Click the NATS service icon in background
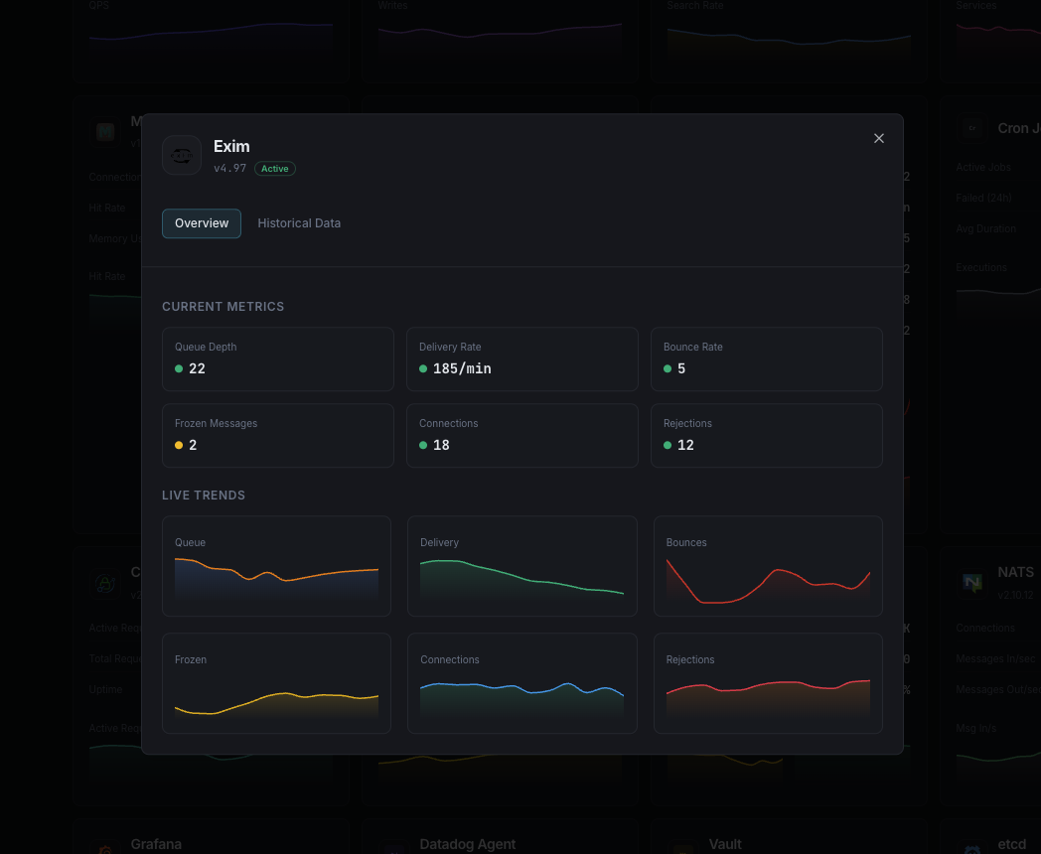The width and height of the screenshot is (1041, 854). tap(973, 582)
